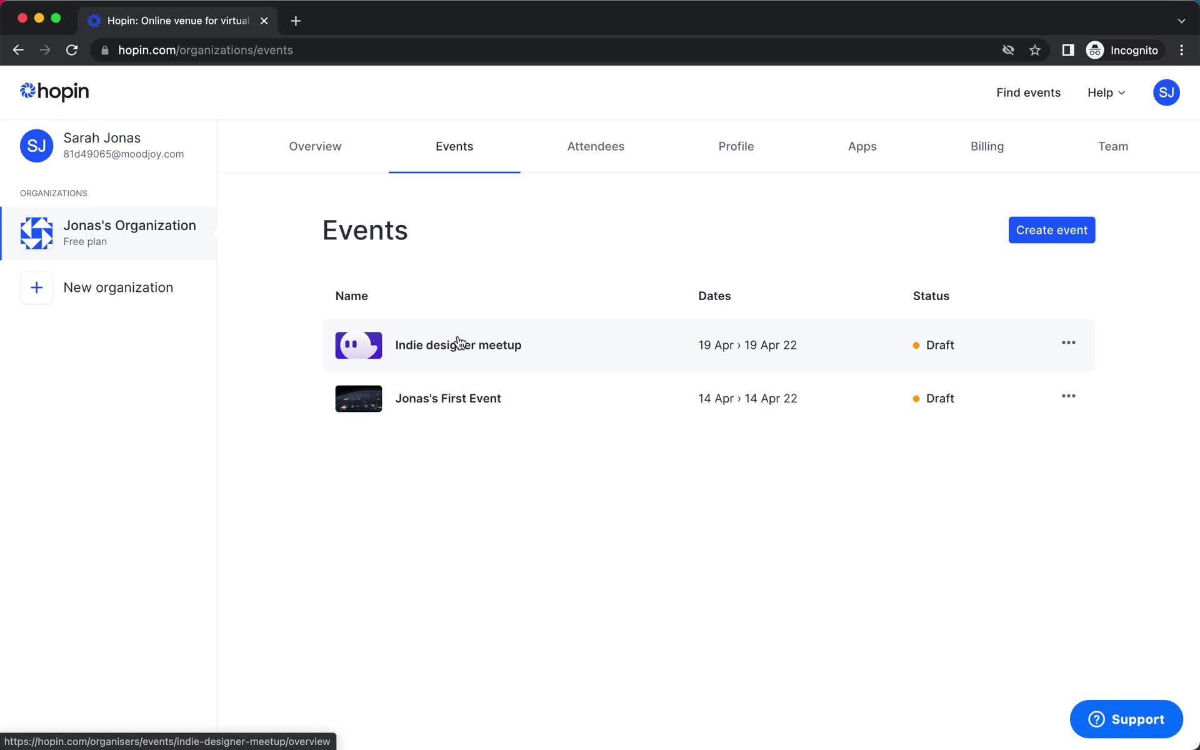Go back in browser history
This screenshot has height=750, width=1200.
point(18,50)
